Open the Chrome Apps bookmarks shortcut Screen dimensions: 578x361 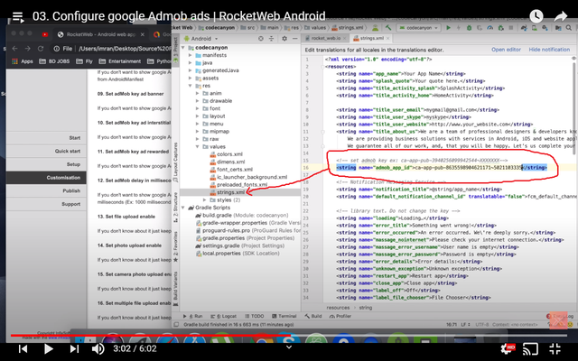(23, 61)
